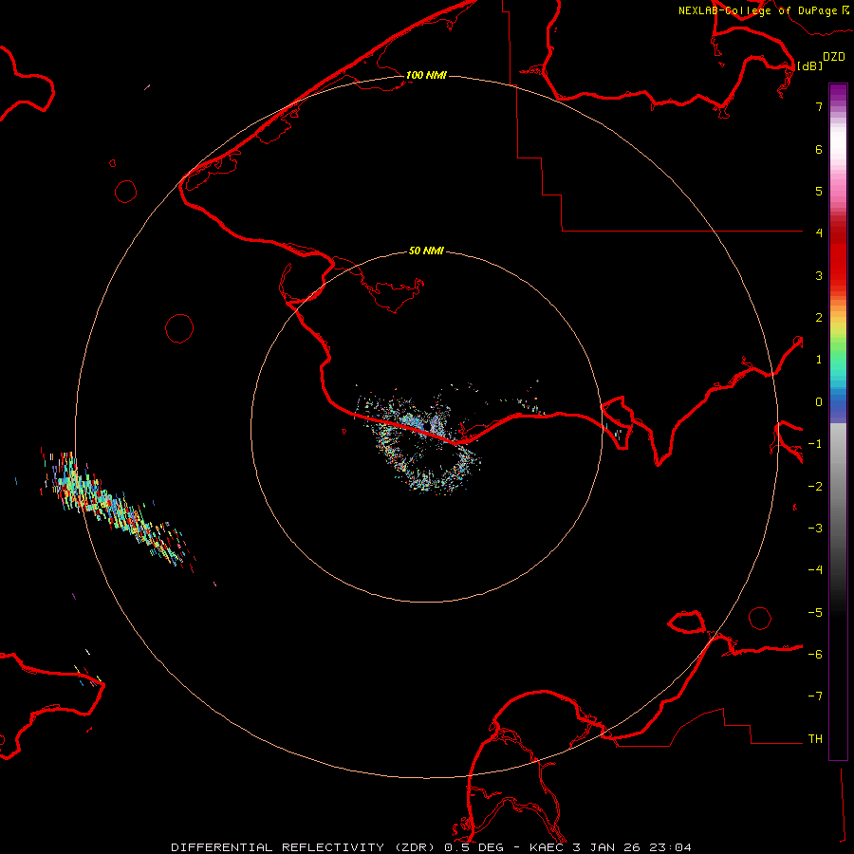Click the 7 tick label on color scale
854x854 pixels.
pos(819,106)
